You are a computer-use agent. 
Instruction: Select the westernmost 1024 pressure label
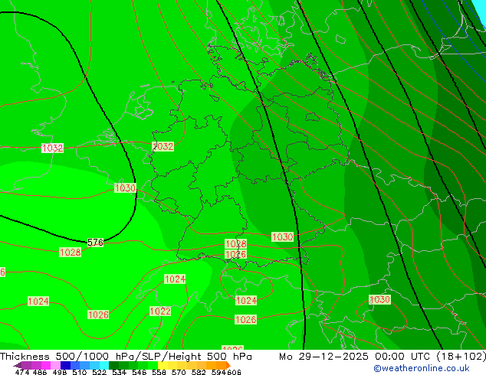38,302
